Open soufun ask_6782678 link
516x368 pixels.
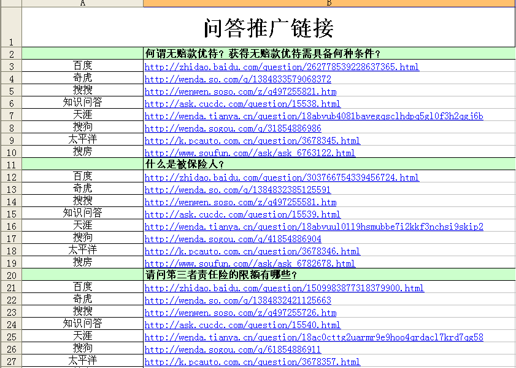[x=250, y=264]
